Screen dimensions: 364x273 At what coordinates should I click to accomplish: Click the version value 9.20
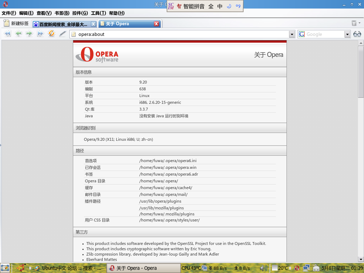point(143,82)
